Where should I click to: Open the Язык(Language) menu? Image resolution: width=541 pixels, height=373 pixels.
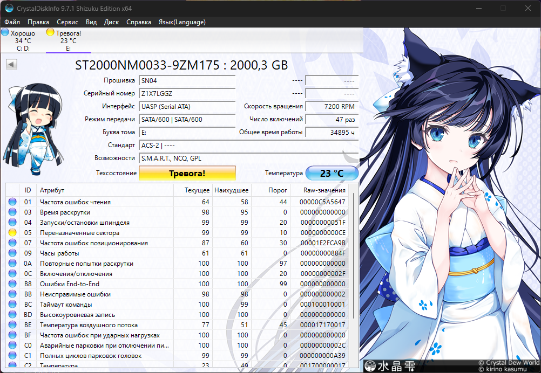[182, 22]
